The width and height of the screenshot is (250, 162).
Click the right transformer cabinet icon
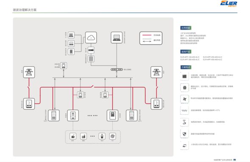[x=156, y=104]
